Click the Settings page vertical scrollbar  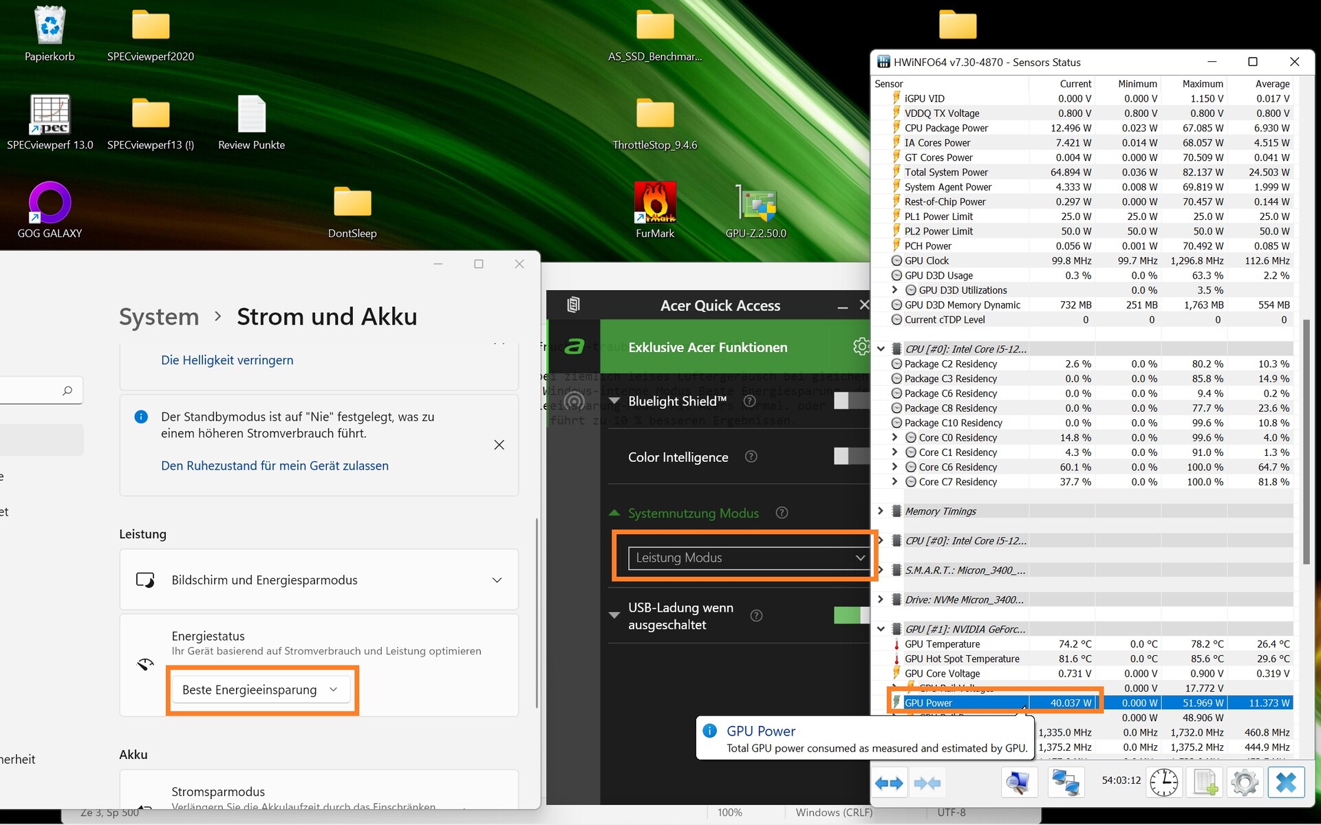pos(537,612)
